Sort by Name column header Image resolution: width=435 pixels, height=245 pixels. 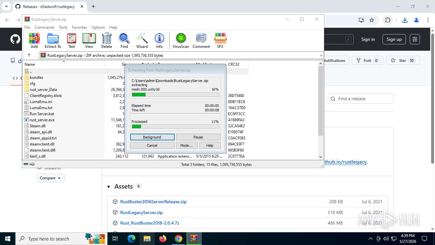tap(64, 64)
